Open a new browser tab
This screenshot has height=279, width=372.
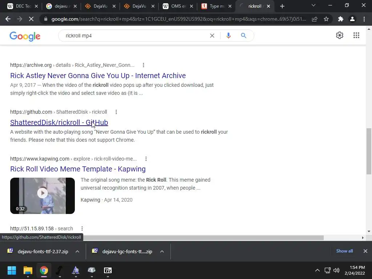[x=282, y=6]
